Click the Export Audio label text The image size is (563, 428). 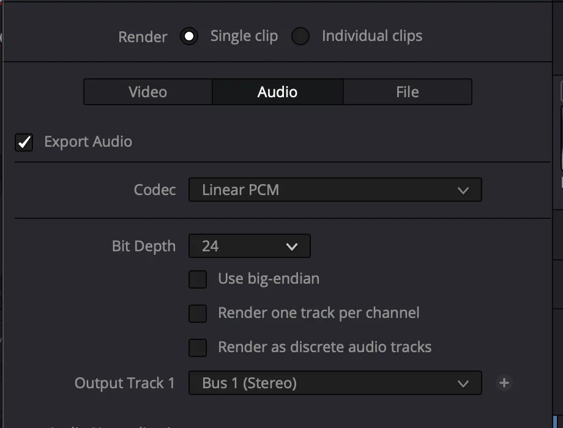(x=88, y=142)
